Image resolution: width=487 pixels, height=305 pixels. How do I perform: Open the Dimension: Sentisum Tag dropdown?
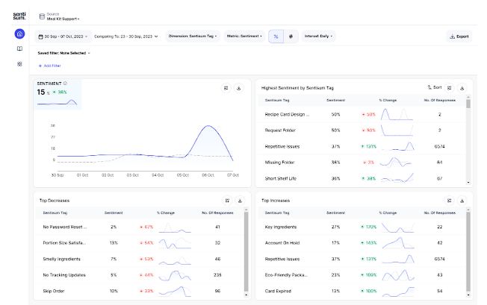click(x=193, y=37)
